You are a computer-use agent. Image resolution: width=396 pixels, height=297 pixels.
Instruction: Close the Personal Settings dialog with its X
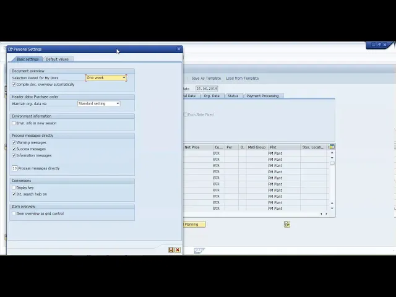179,49
